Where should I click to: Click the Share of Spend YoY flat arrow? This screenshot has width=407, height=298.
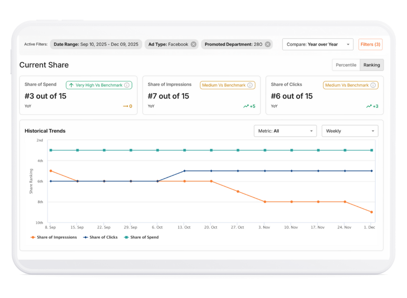click(125, 106)
